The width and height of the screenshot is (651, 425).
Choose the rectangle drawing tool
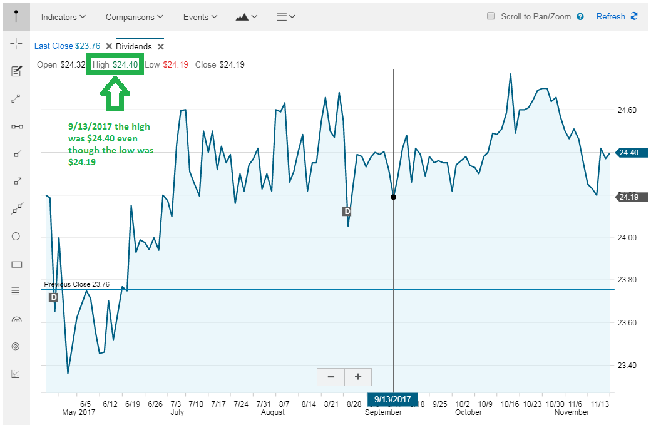(17, 264)
